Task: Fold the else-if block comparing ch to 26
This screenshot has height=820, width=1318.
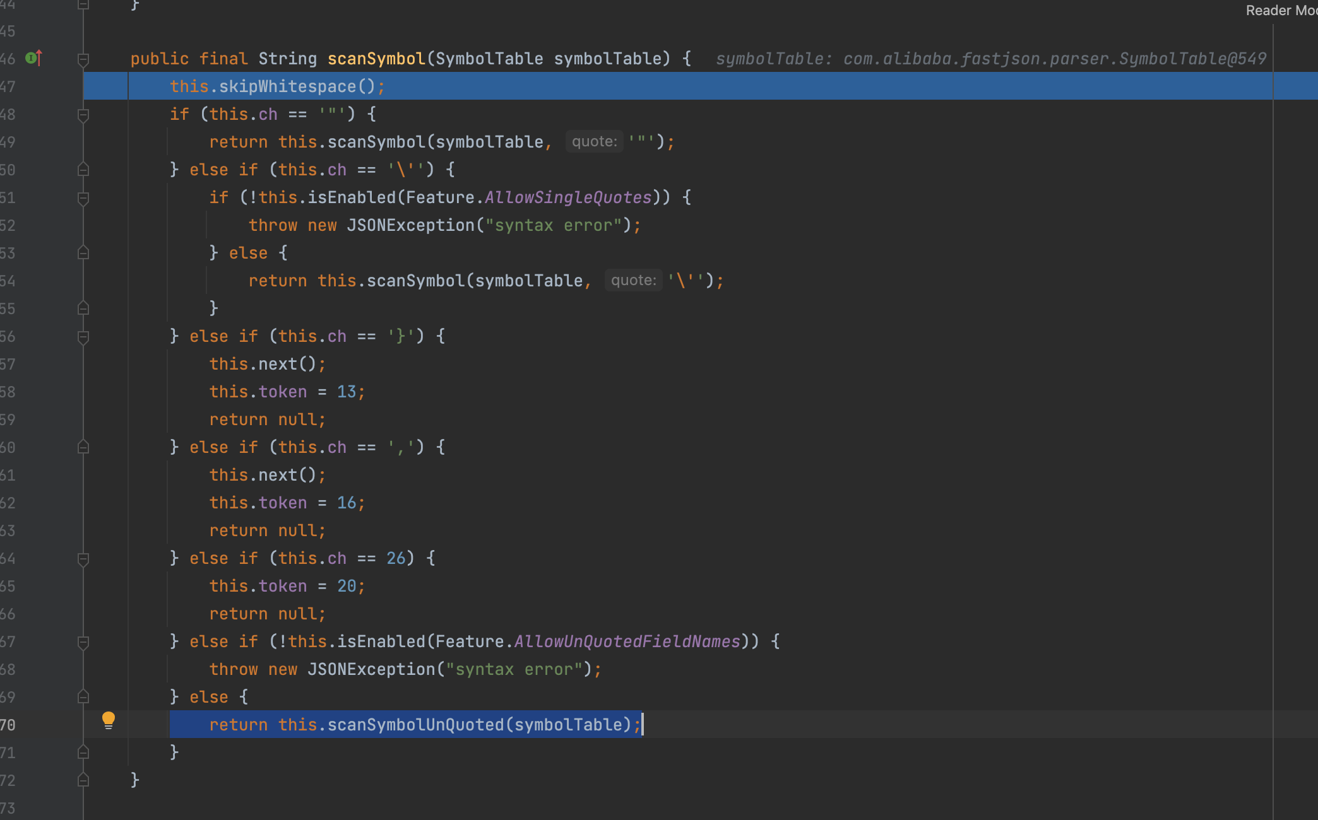Action: 83,559
